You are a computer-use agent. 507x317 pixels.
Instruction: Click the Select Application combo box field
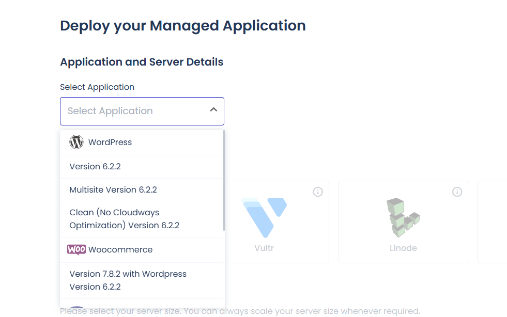point(142,111)
